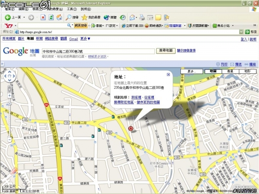Open the Yahoo Y! logo dropdown arrow
Viewport: 259px width, 194px height.
coord(15,26)
